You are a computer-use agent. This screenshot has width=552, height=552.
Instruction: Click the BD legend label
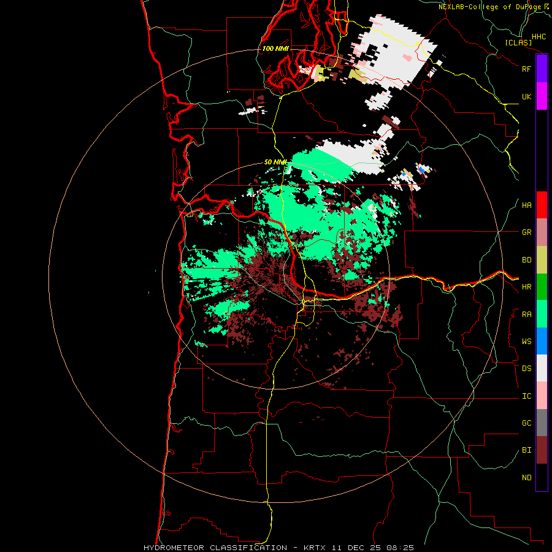(x=526, y=260)
